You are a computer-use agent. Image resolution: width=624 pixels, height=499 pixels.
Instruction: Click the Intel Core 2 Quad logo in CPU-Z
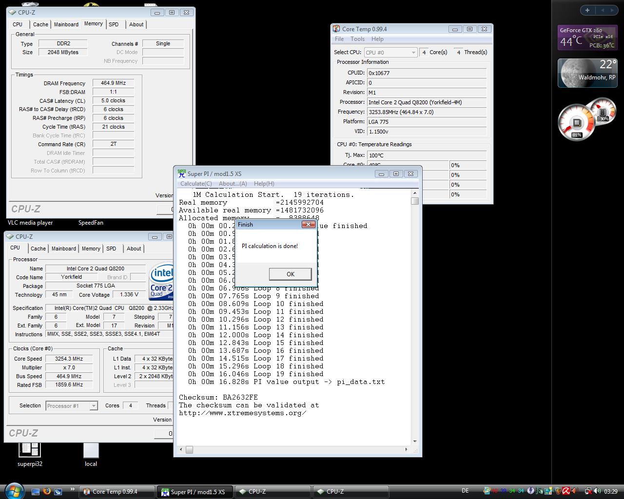tap(161, 281)
